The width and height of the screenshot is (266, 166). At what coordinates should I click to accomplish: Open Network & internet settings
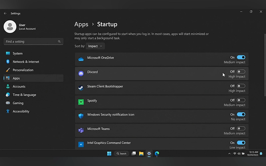[x=34, y=62]
